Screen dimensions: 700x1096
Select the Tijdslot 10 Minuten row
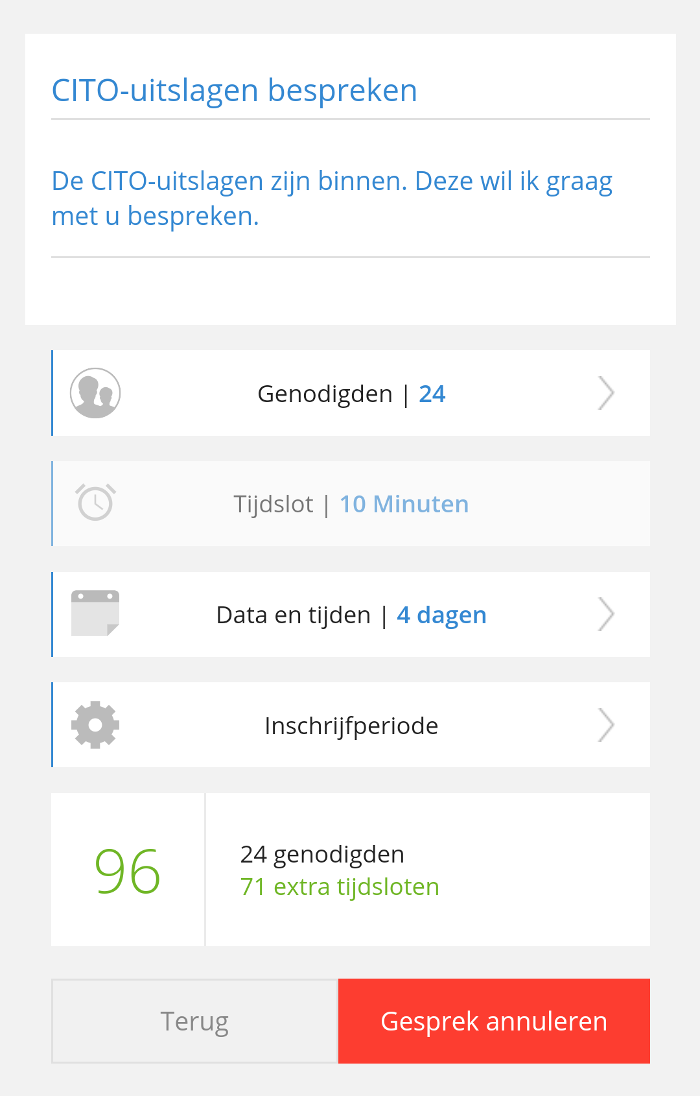[351, 503]
